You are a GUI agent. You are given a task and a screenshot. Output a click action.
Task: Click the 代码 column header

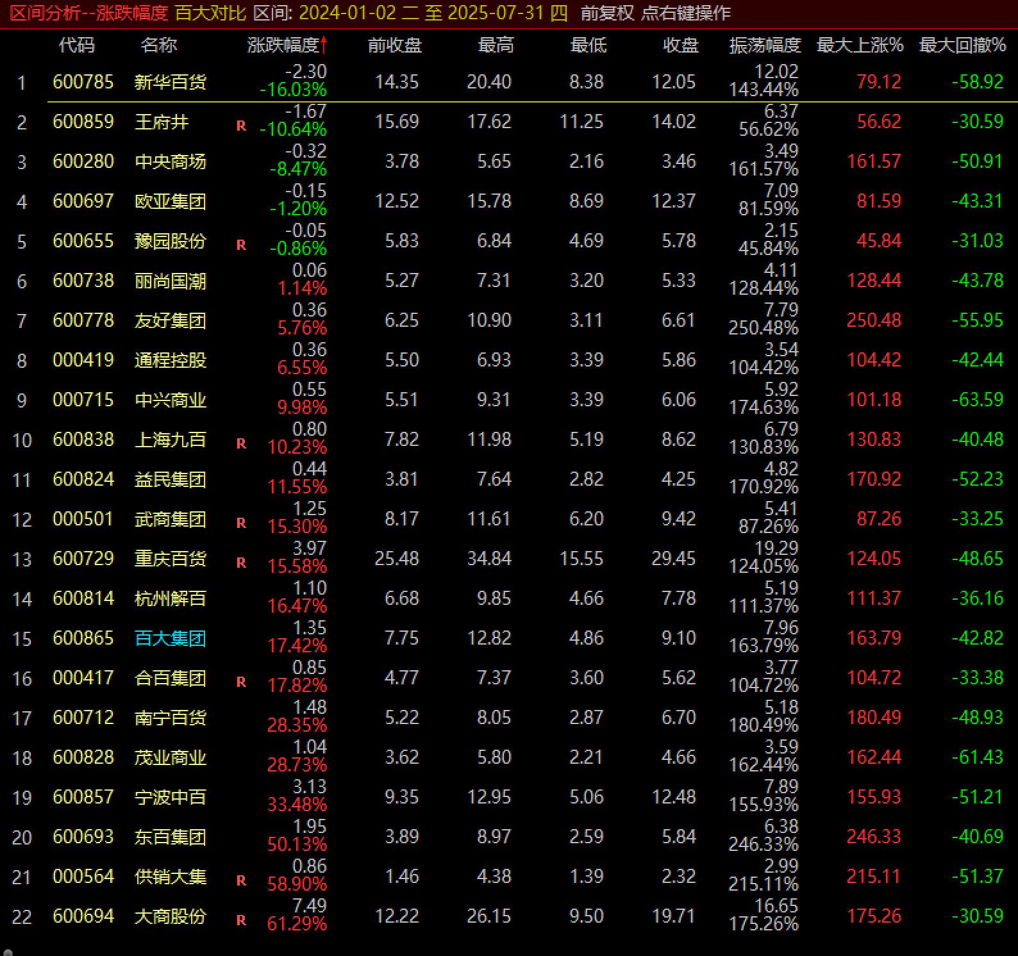point(76,45)
